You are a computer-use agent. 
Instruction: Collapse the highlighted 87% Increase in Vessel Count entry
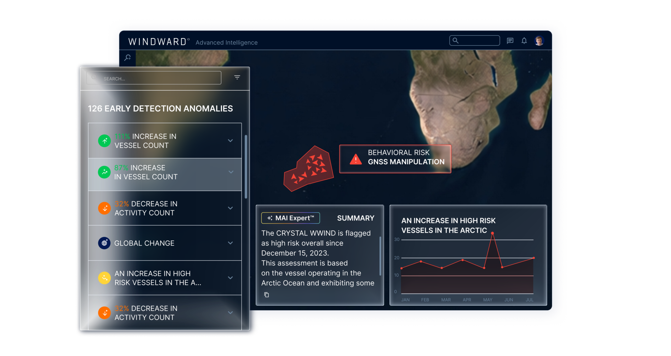(x=230, y=172)
